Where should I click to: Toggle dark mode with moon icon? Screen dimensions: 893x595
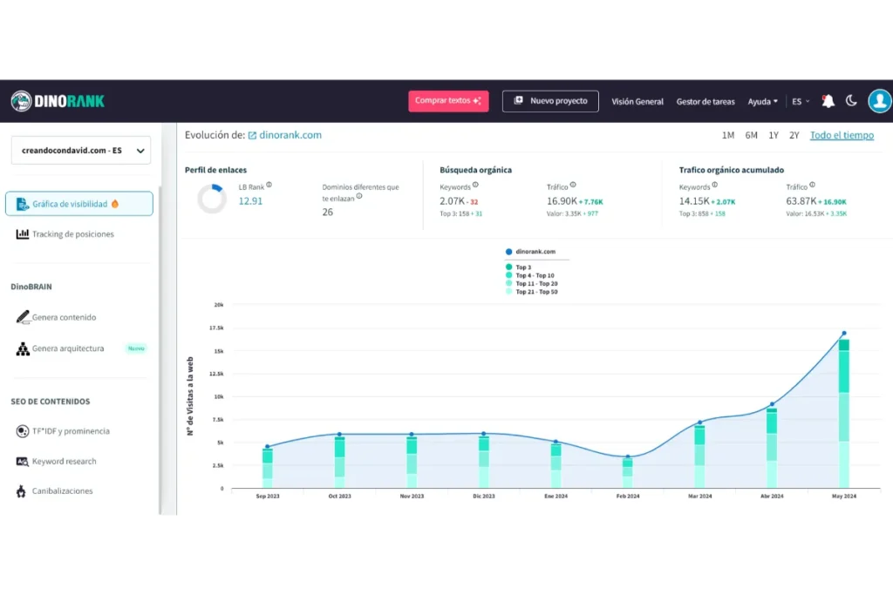851,101
